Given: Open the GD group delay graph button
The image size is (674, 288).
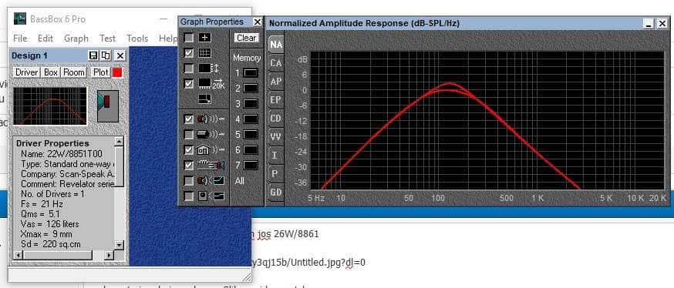Looking at the screenshot, I should [x=276, y=193].
